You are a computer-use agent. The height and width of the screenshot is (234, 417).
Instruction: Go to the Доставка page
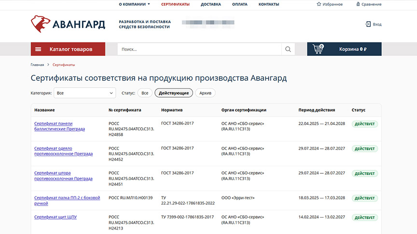click(211, 4)
